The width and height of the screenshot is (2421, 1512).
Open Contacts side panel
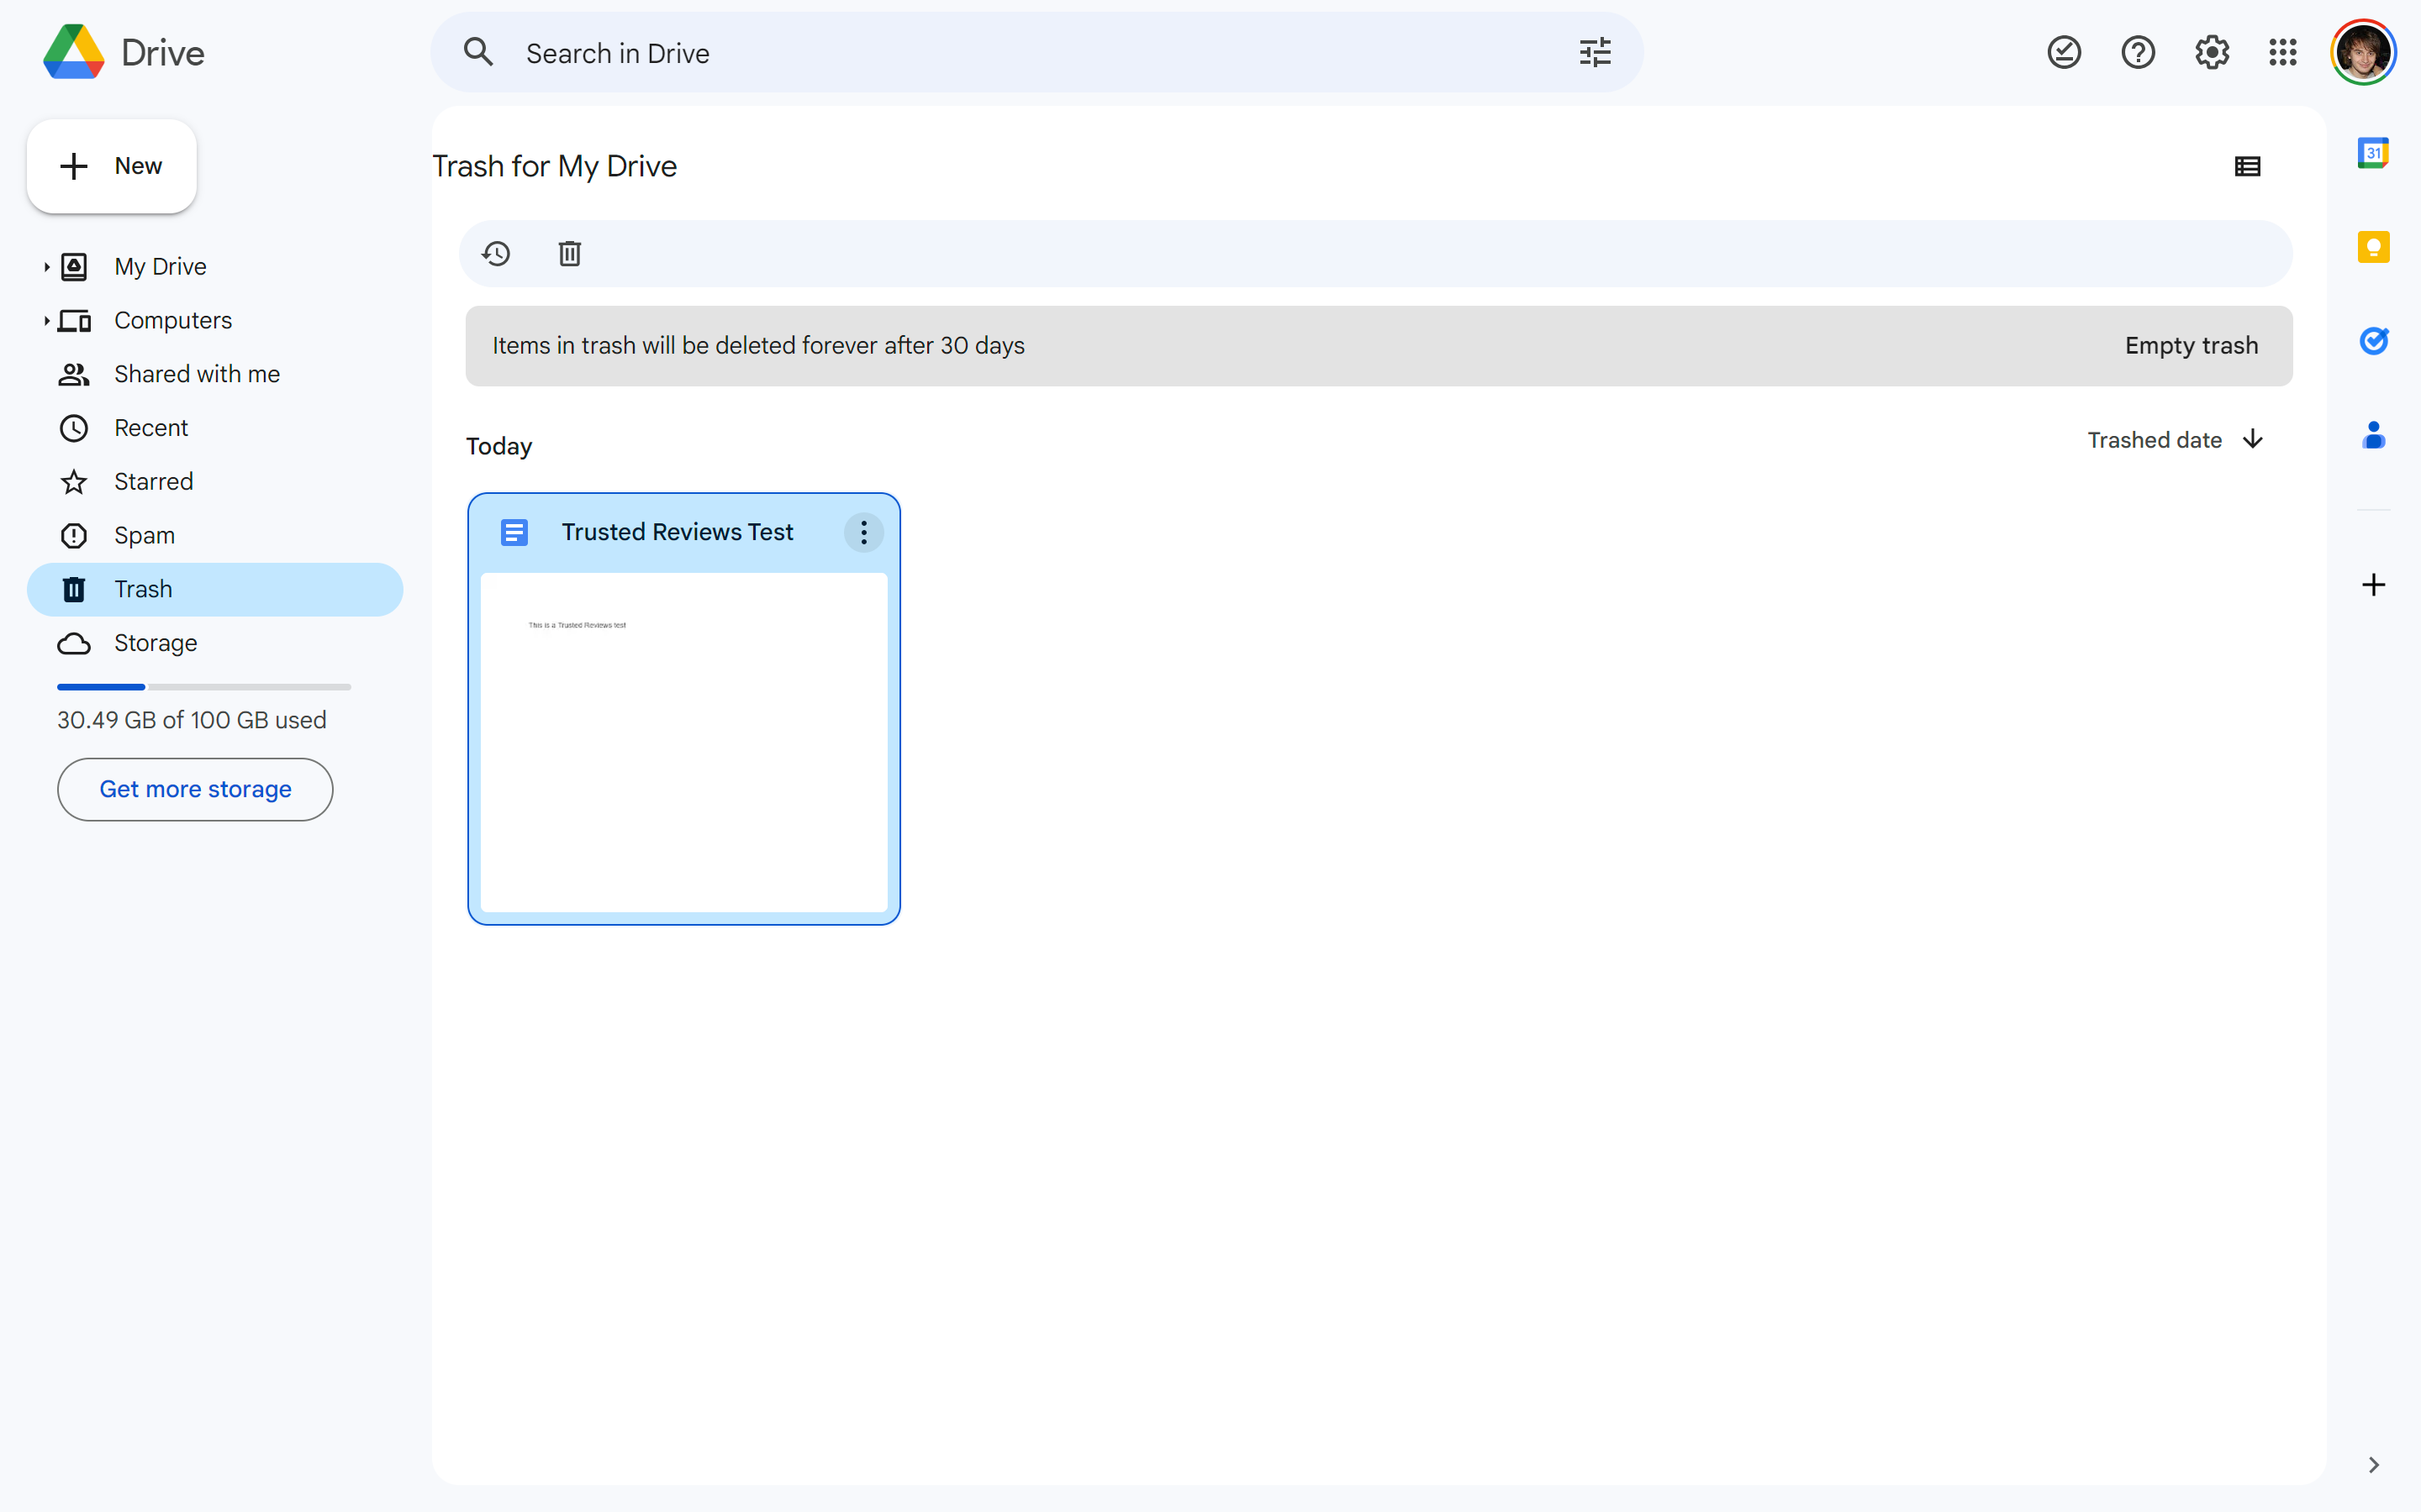tap(2373, 435)
